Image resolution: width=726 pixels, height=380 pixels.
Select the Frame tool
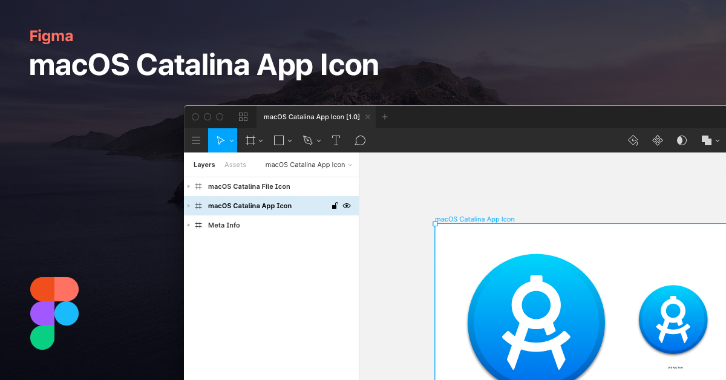pos(250,140)
